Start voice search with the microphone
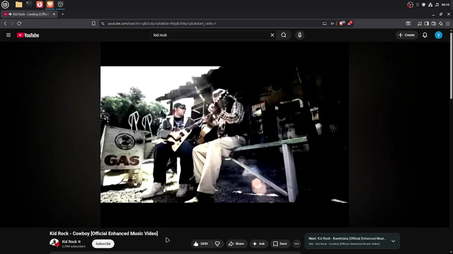This screenshot has height=254, width=453. pyautogui.click(x=300, y=35)
